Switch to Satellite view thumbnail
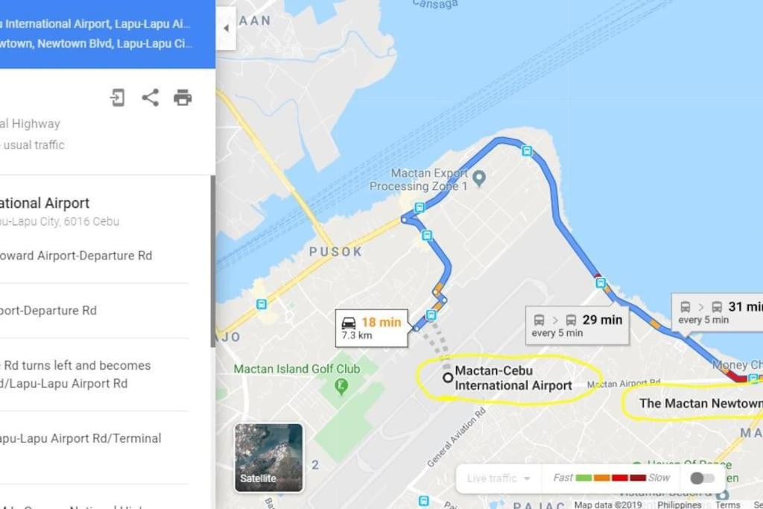The image size is (763, 509). (268, 458)
